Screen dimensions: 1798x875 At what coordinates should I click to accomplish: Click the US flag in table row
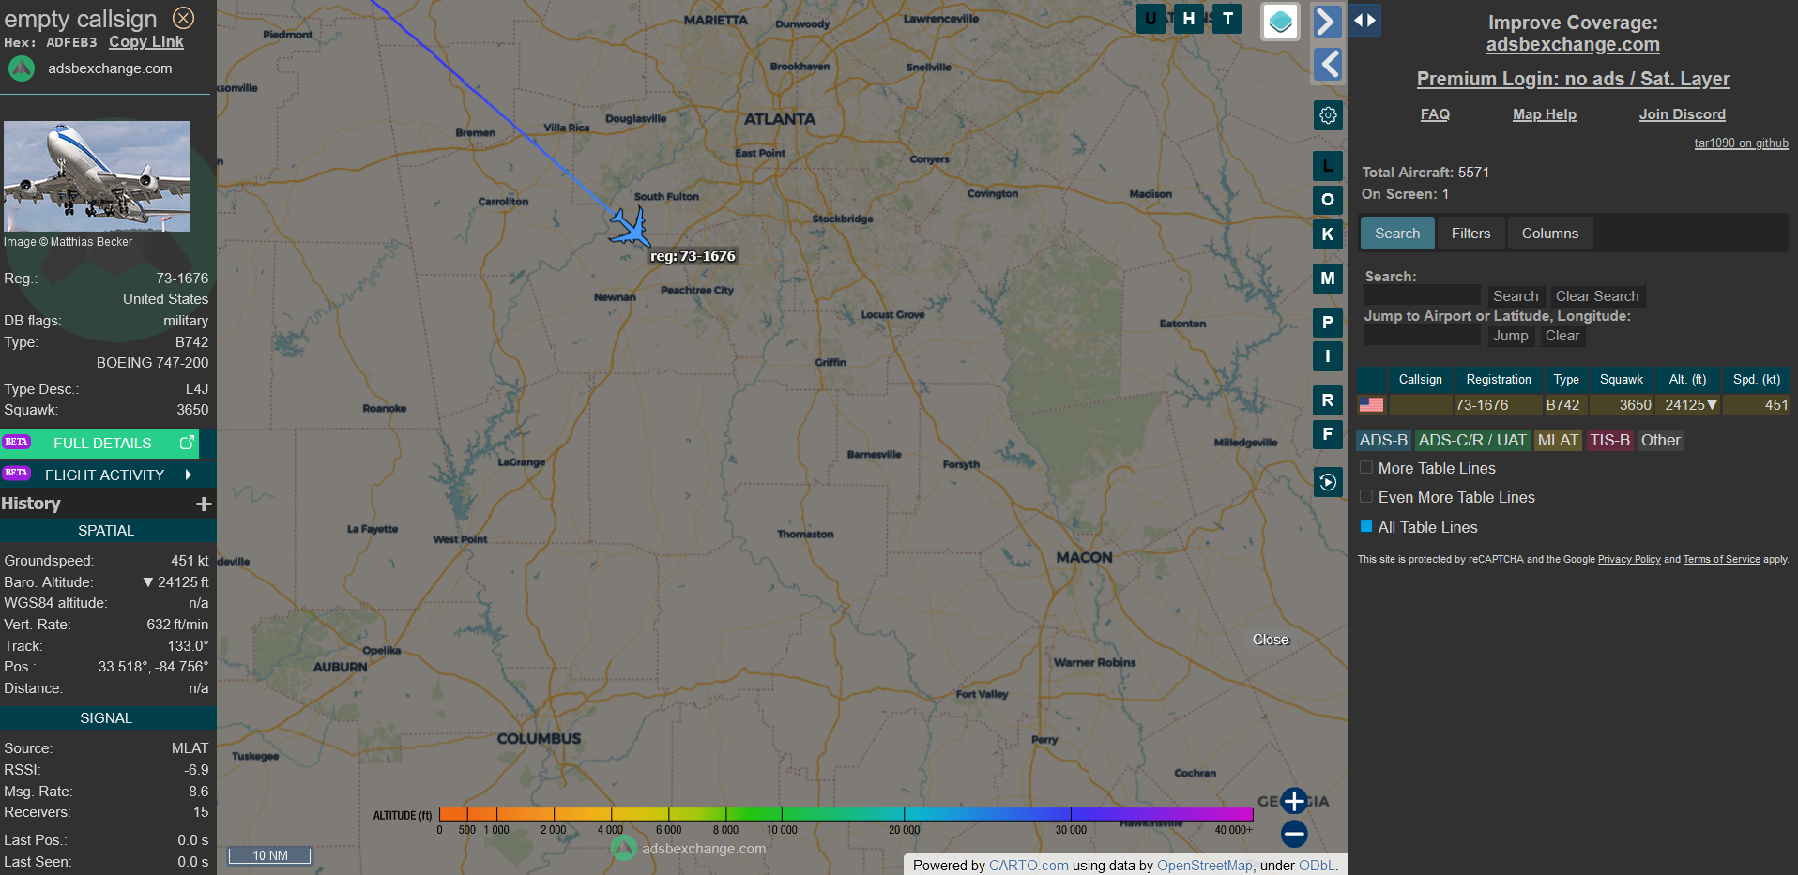tap(1371, 405)
